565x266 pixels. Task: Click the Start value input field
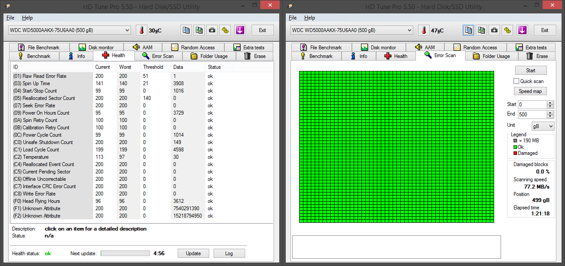point(532,105)
